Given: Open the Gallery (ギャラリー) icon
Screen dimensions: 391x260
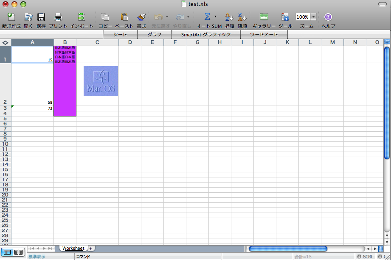Looking at the screenshot, I should coord(264,17).
